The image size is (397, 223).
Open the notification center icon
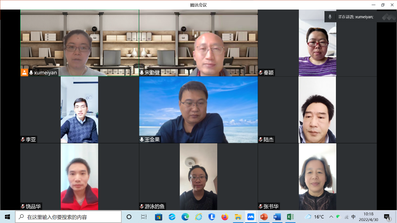coord(387,217)
